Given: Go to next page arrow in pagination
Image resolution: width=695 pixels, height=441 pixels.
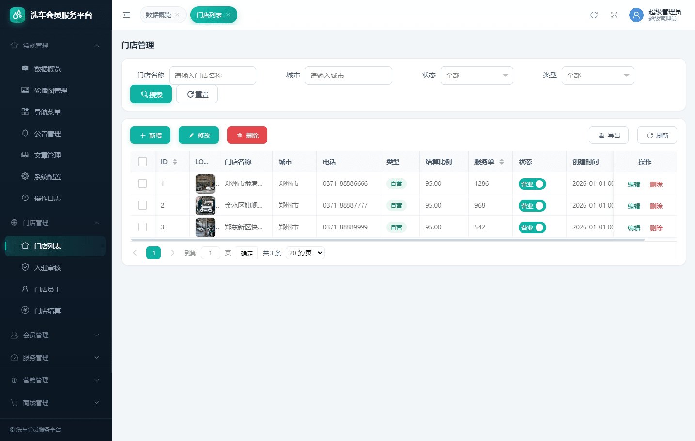Looking at the screenshot, I should tap(173, 253).
